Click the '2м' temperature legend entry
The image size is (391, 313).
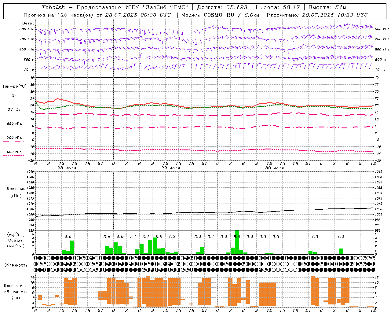click(x=14, y=95)
